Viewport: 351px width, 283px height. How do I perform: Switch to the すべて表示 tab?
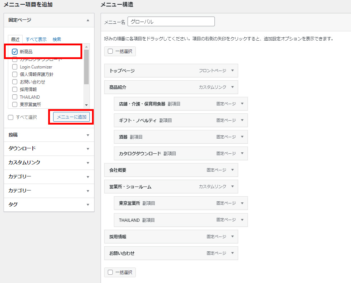36,39
